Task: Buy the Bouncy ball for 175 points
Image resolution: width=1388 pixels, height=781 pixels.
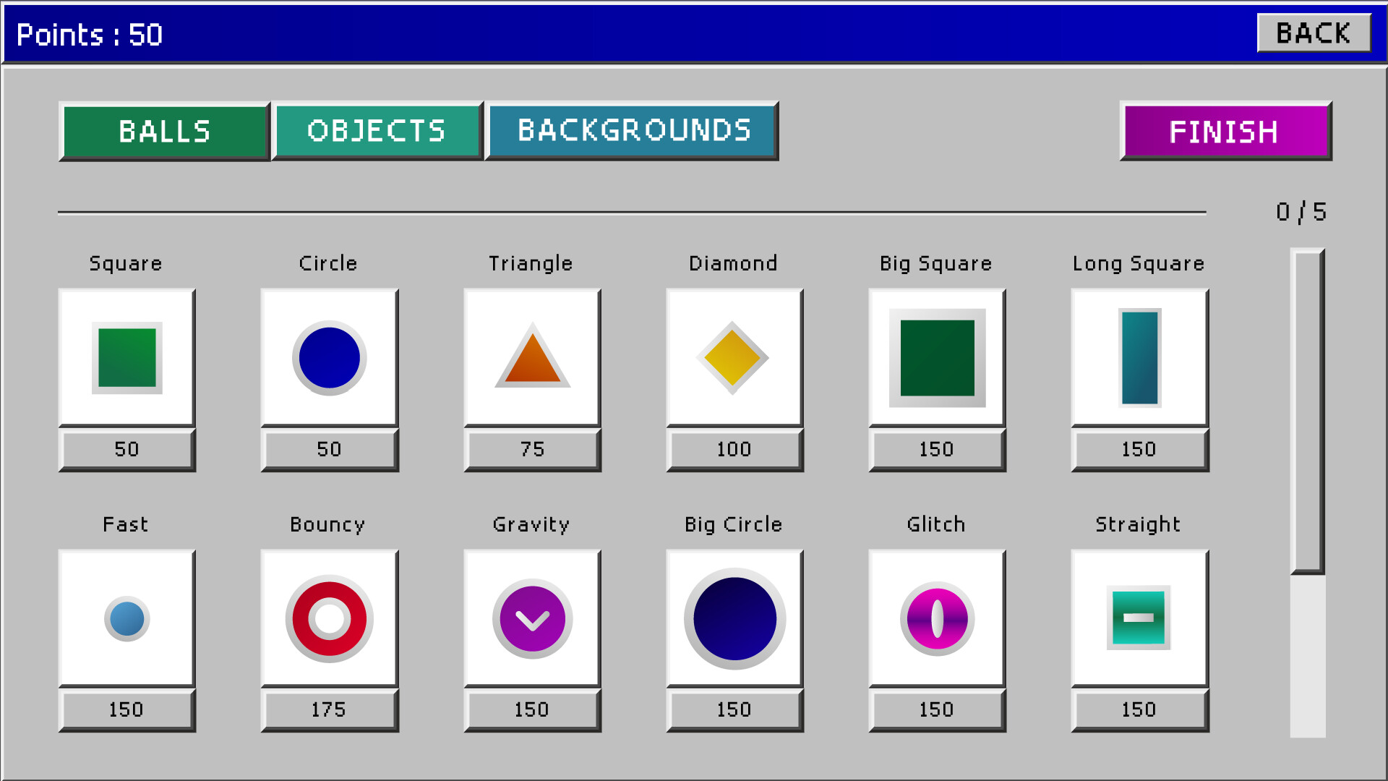Action: (x=329, y=709)
